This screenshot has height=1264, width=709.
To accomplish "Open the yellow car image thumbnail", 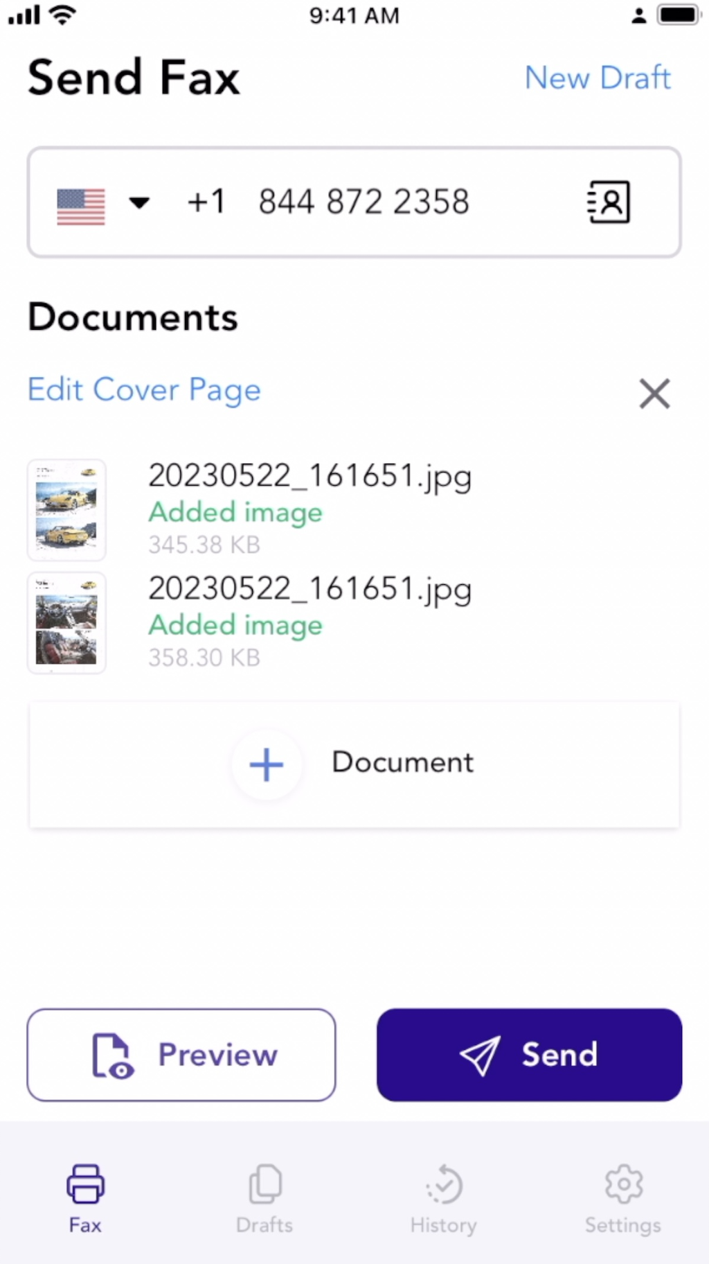I will tap(66, 510).
